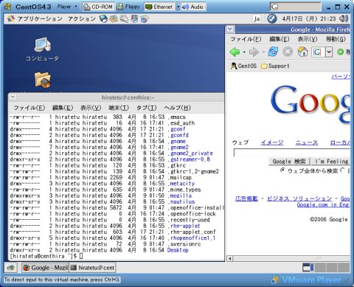Image resolution: width=354 pixels, height=287 pixels.
Task: Click the Desktop directory entry in terminal
Action: [178, 250]
